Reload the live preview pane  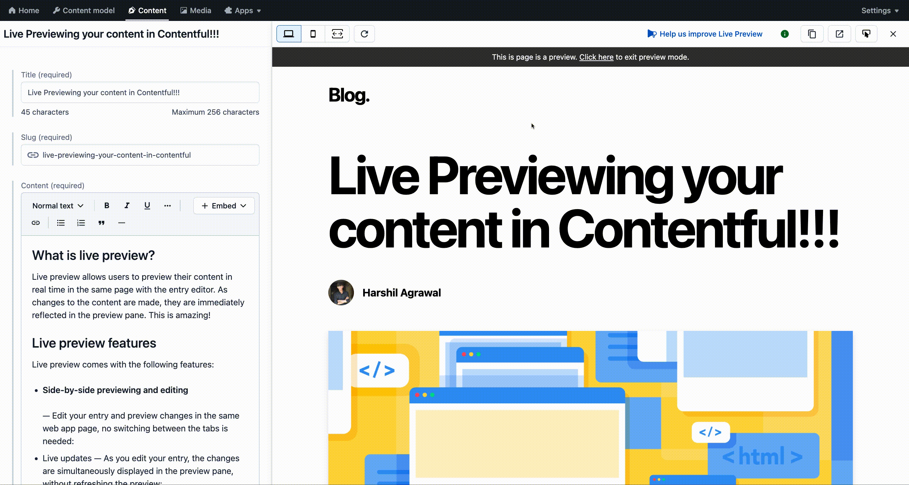[x=364, y=34]
